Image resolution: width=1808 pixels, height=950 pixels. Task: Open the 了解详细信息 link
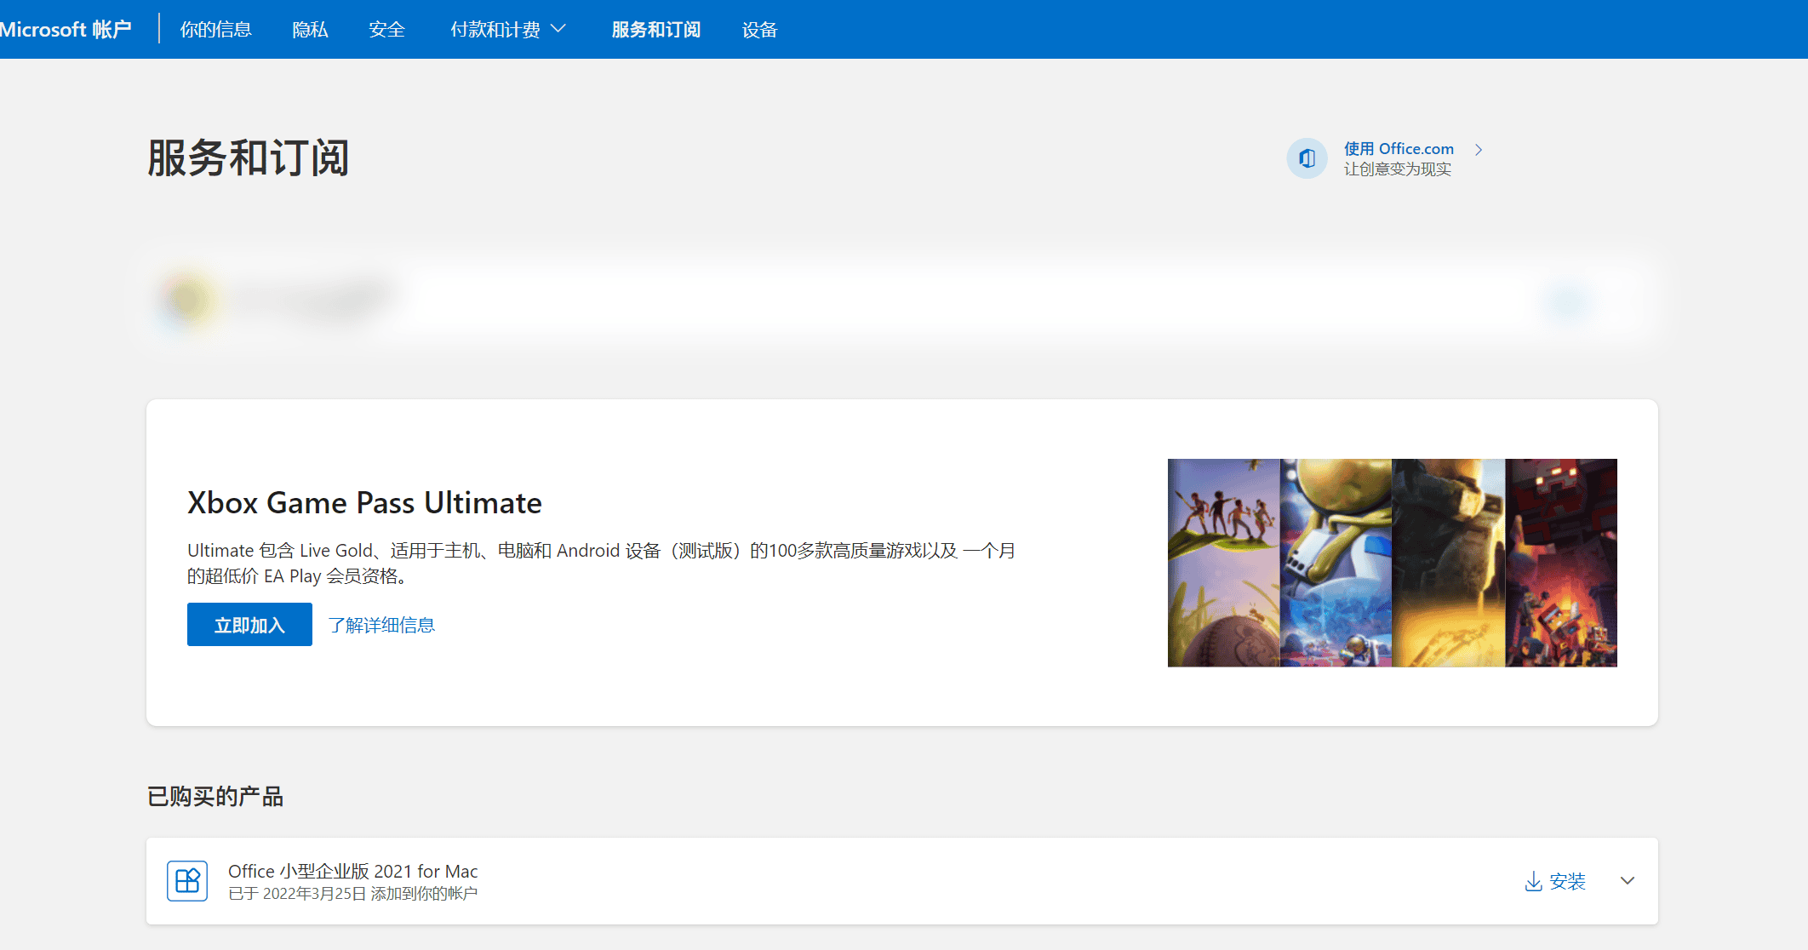pyautogui.click(x=381, y=625)
